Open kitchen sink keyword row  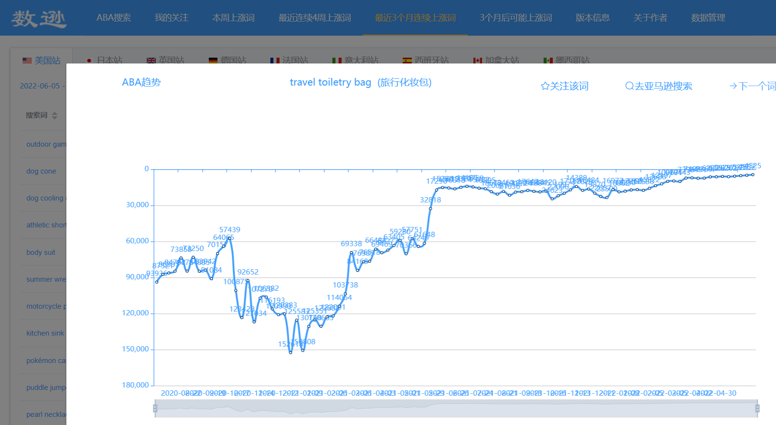coord(45,333)
